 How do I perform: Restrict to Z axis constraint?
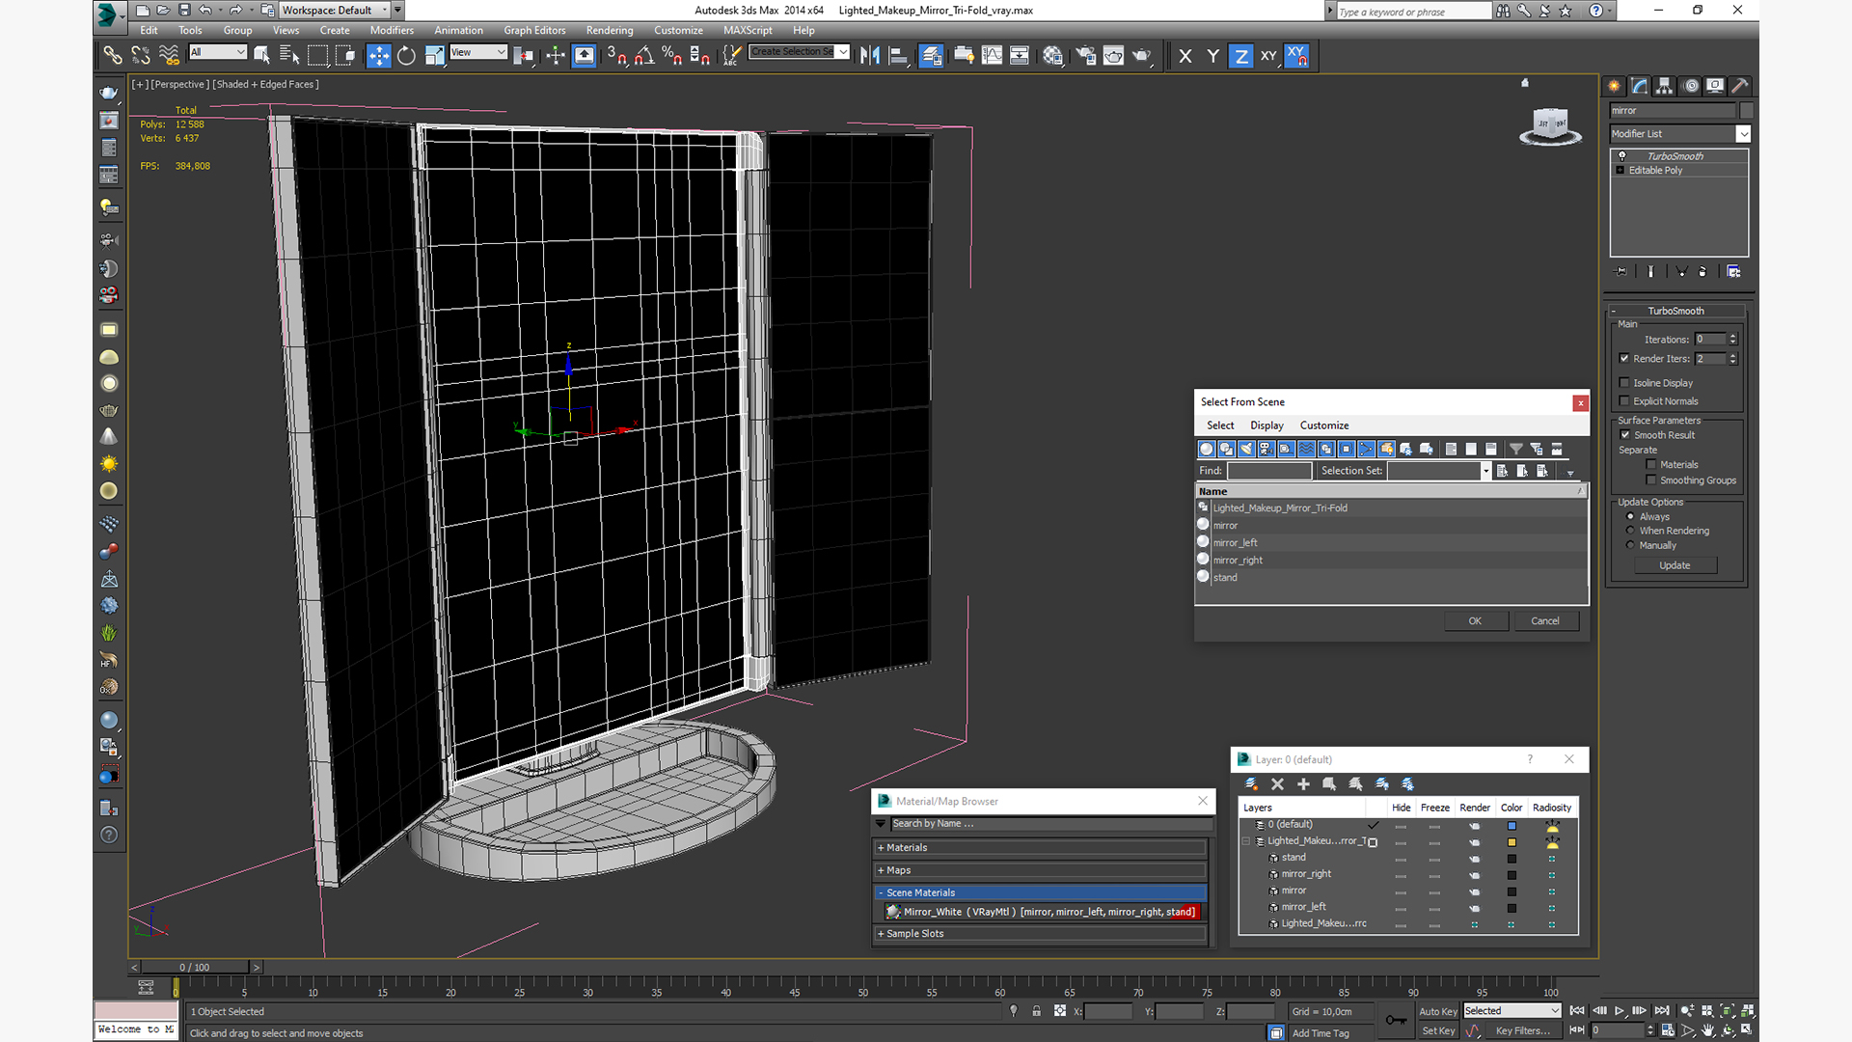click(x=1241, y=56)
